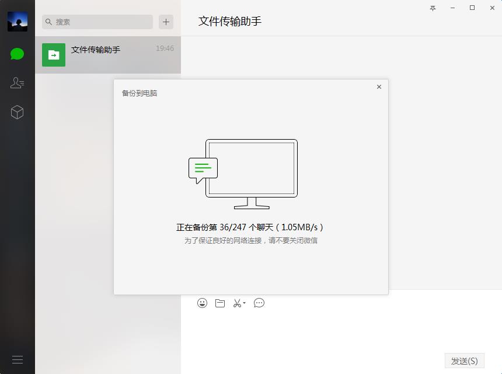Screen dimensions: 502x374
Task: Open new chat with the plus button
Action: pos(166,22)
